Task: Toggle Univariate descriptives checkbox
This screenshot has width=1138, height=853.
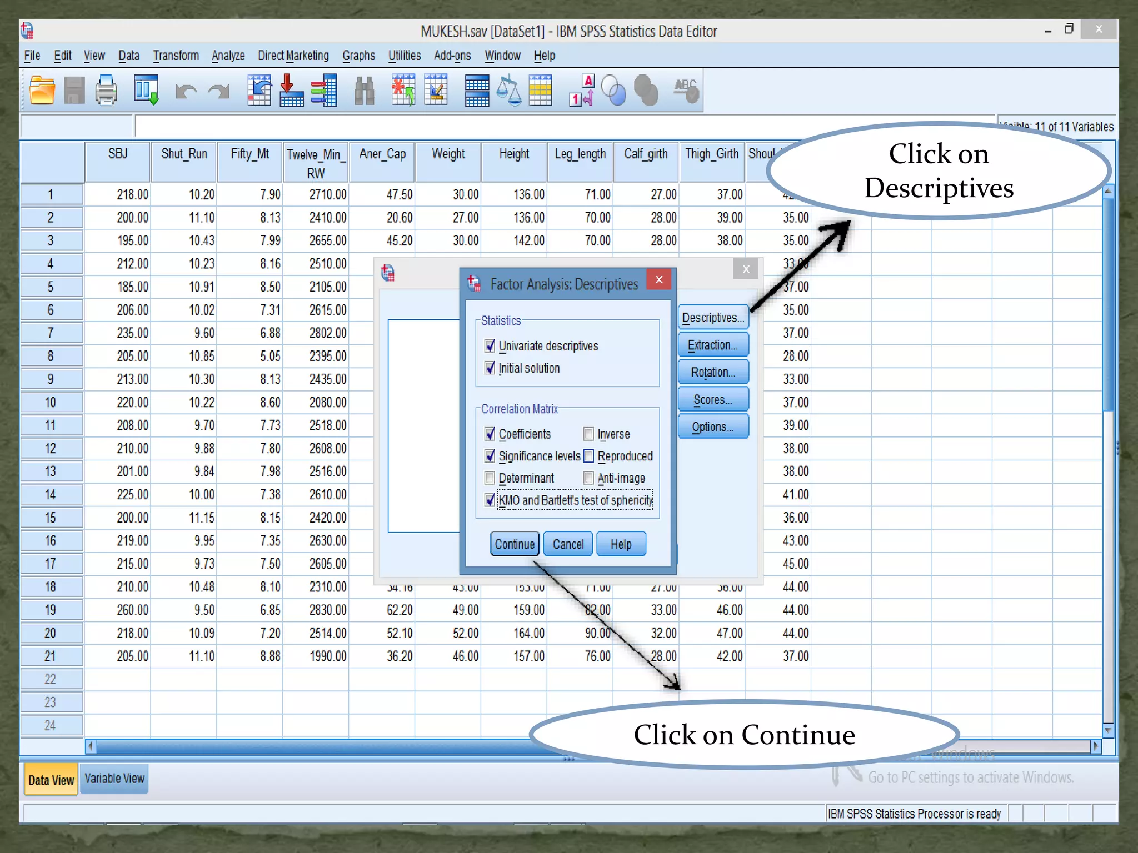Action: pos(490,346)
